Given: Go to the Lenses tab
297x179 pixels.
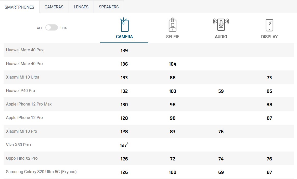Looking at the screenshot, I should point(81,7).
